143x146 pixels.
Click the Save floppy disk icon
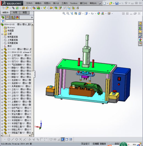[x=117, y=3]
